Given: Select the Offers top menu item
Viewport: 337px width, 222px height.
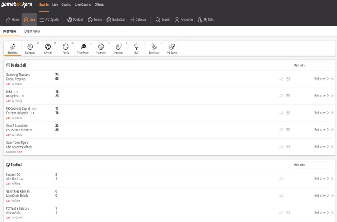Looking at the screenshot, I should click(x=99, y=4).
